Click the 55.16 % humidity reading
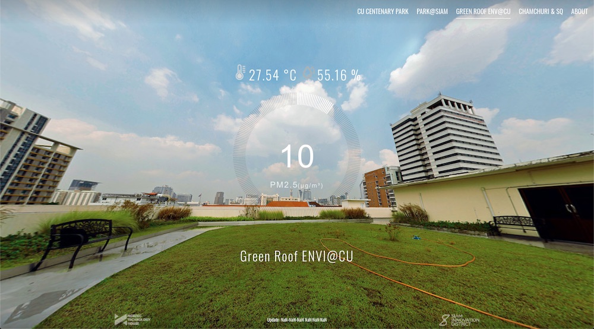The image size is (594, 329). [339, 75]
